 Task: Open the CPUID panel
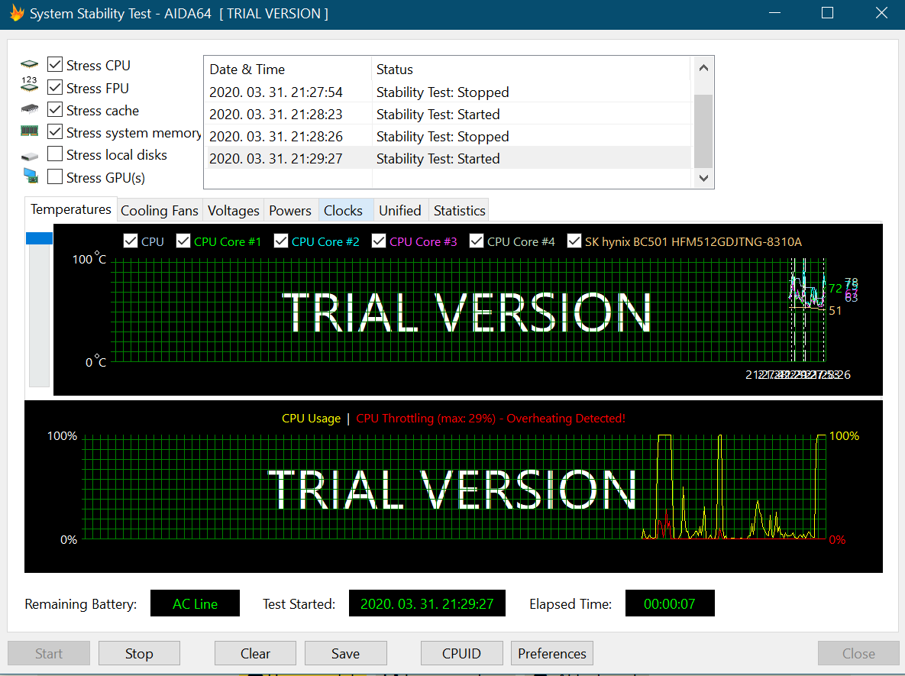tap(462, 654)
